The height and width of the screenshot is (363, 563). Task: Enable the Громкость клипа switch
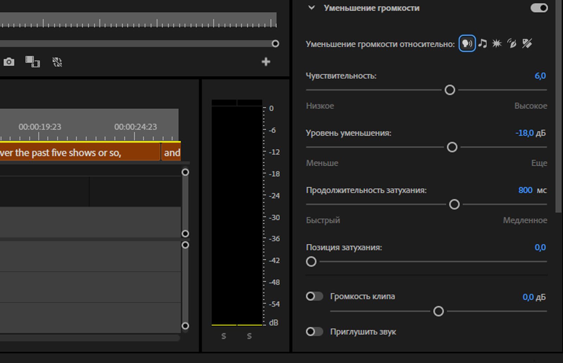314,296
